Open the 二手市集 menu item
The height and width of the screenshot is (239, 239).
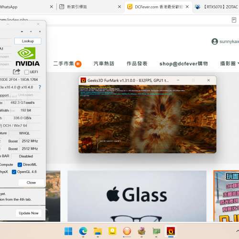tap(67, 64)
